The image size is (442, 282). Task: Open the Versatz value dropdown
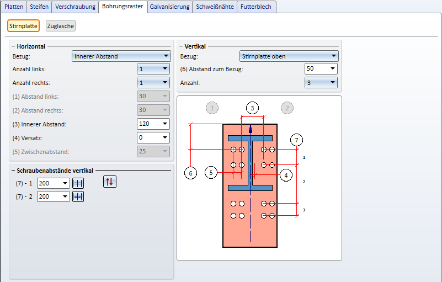point(164,138)
